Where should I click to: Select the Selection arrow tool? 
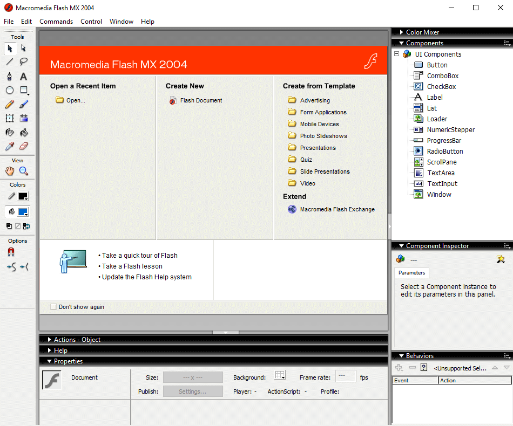click(x=10, y=49)
